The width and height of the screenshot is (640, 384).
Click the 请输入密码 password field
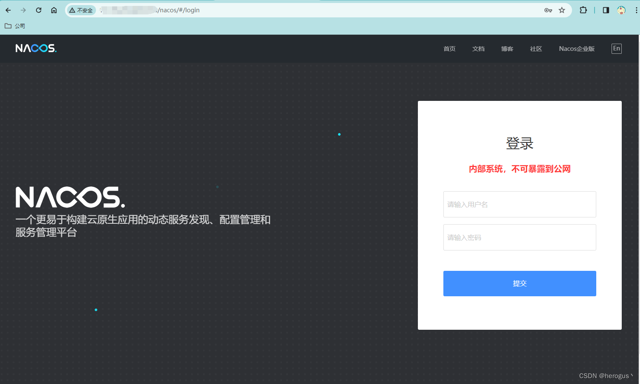point(519,237)
